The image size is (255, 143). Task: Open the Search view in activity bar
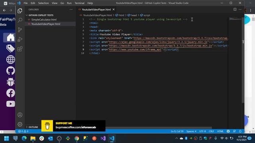click(20, 20)
